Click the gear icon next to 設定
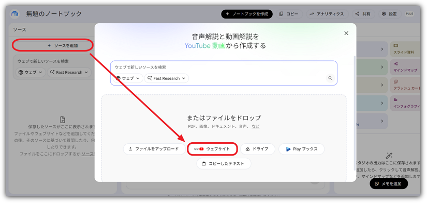Image resolution: width=427 pixels, height=203 pixels. (x=384, y=14)
